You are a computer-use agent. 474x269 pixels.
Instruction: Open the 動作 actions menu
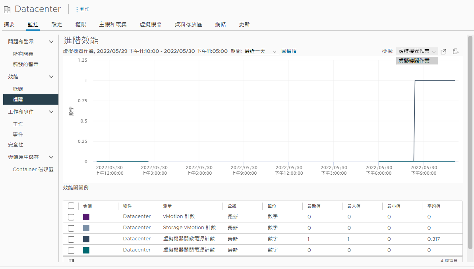[82, 9]
